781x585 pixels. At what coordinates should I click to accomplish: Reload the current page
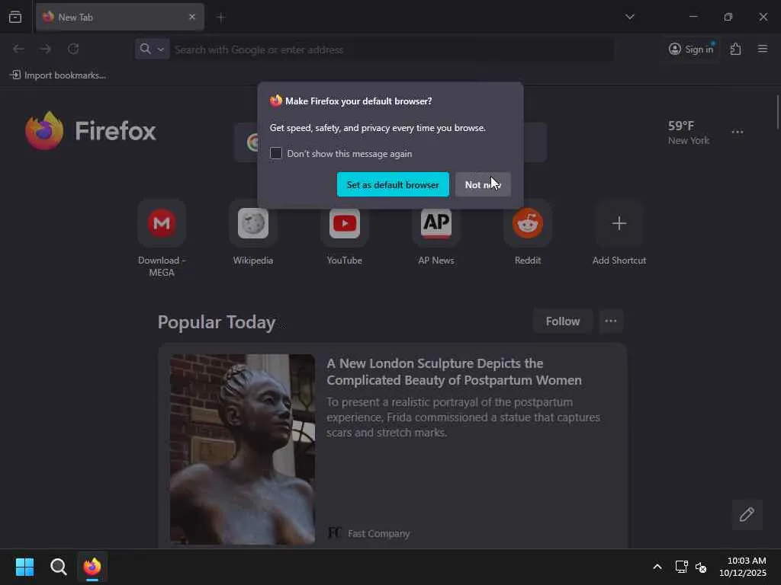[73, 49]
